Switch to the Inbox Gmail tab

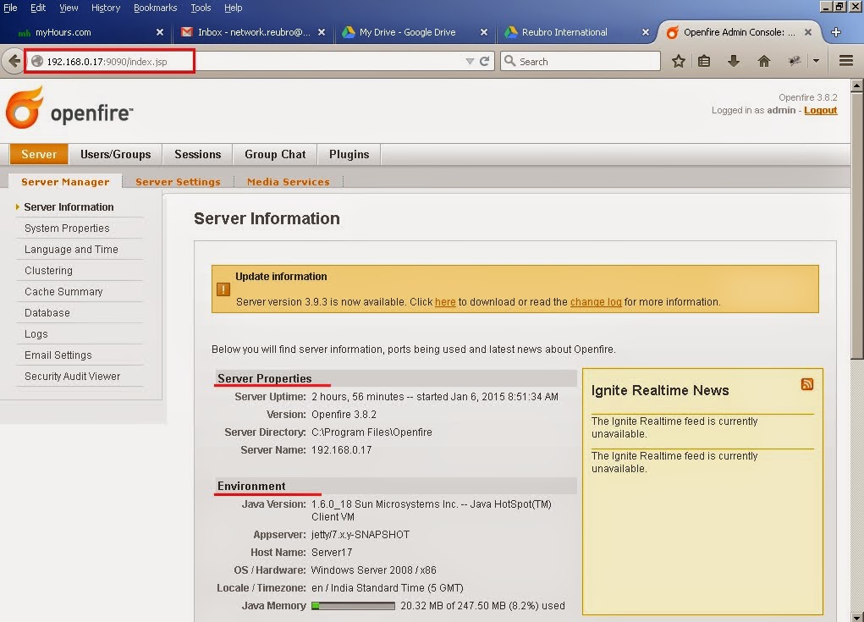(x=254, y=32)
